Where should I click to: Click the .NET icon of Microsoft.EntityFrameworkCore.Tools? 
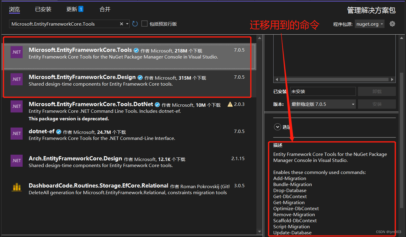(17, 52)
